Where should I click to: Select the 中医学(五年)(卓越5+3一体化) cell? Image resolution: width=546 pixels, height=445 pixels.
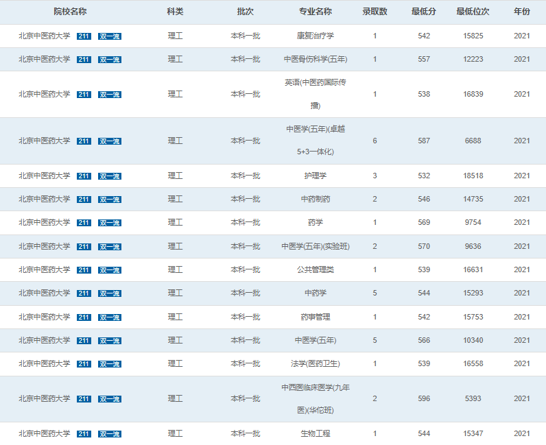click(315, 141)
